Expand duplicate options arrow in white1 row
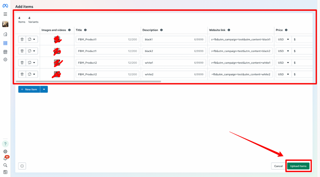Image resolution: width=320 pixels, height=177 pixels. click(34, 63)
